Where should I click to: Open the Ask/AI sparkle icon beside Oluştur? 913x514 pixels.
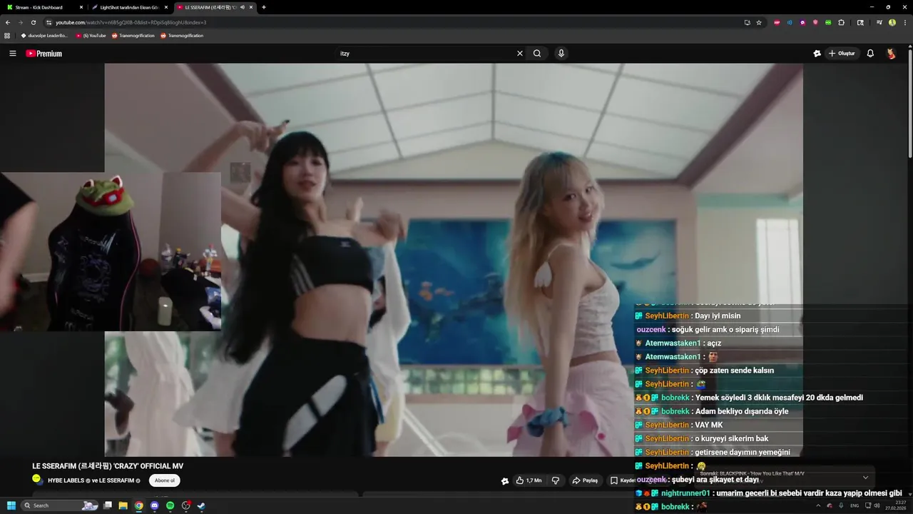click(x=817, y=54)
